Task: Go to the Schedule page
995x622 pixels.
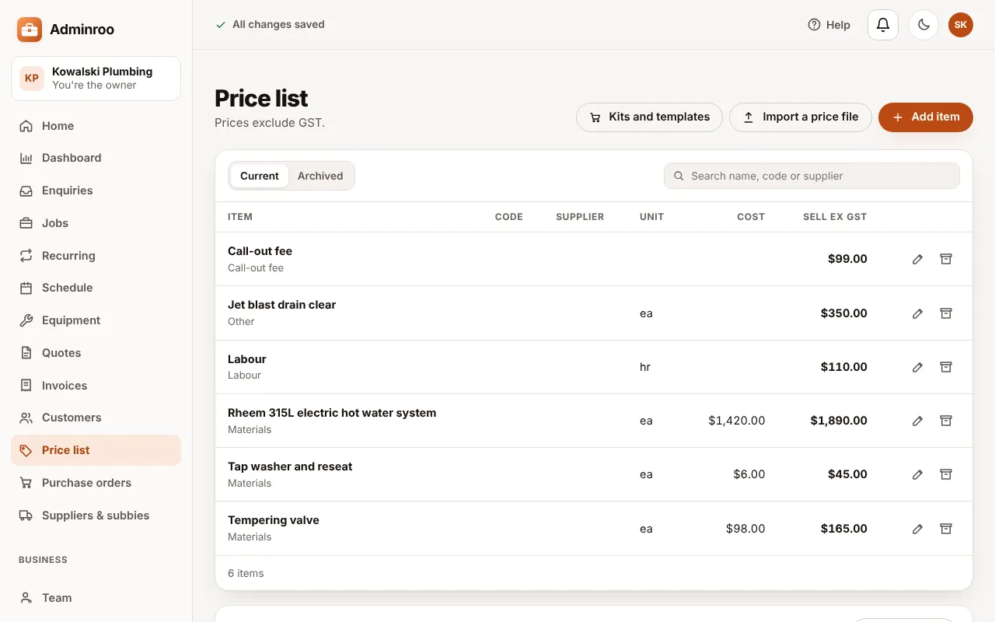Action: 96,288
